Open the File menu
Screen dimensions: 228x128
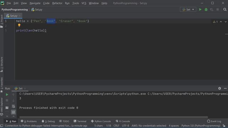[x=9, y=3]
